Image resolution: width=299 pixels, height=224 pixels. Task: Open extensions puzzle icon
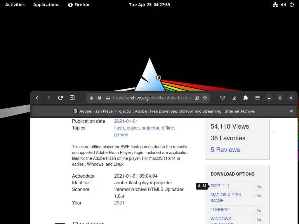click(x=246, y=98)
